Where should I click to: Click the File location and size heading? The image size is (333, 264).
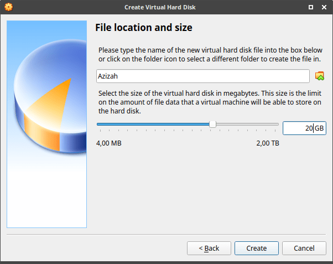[x=144, y=28]
